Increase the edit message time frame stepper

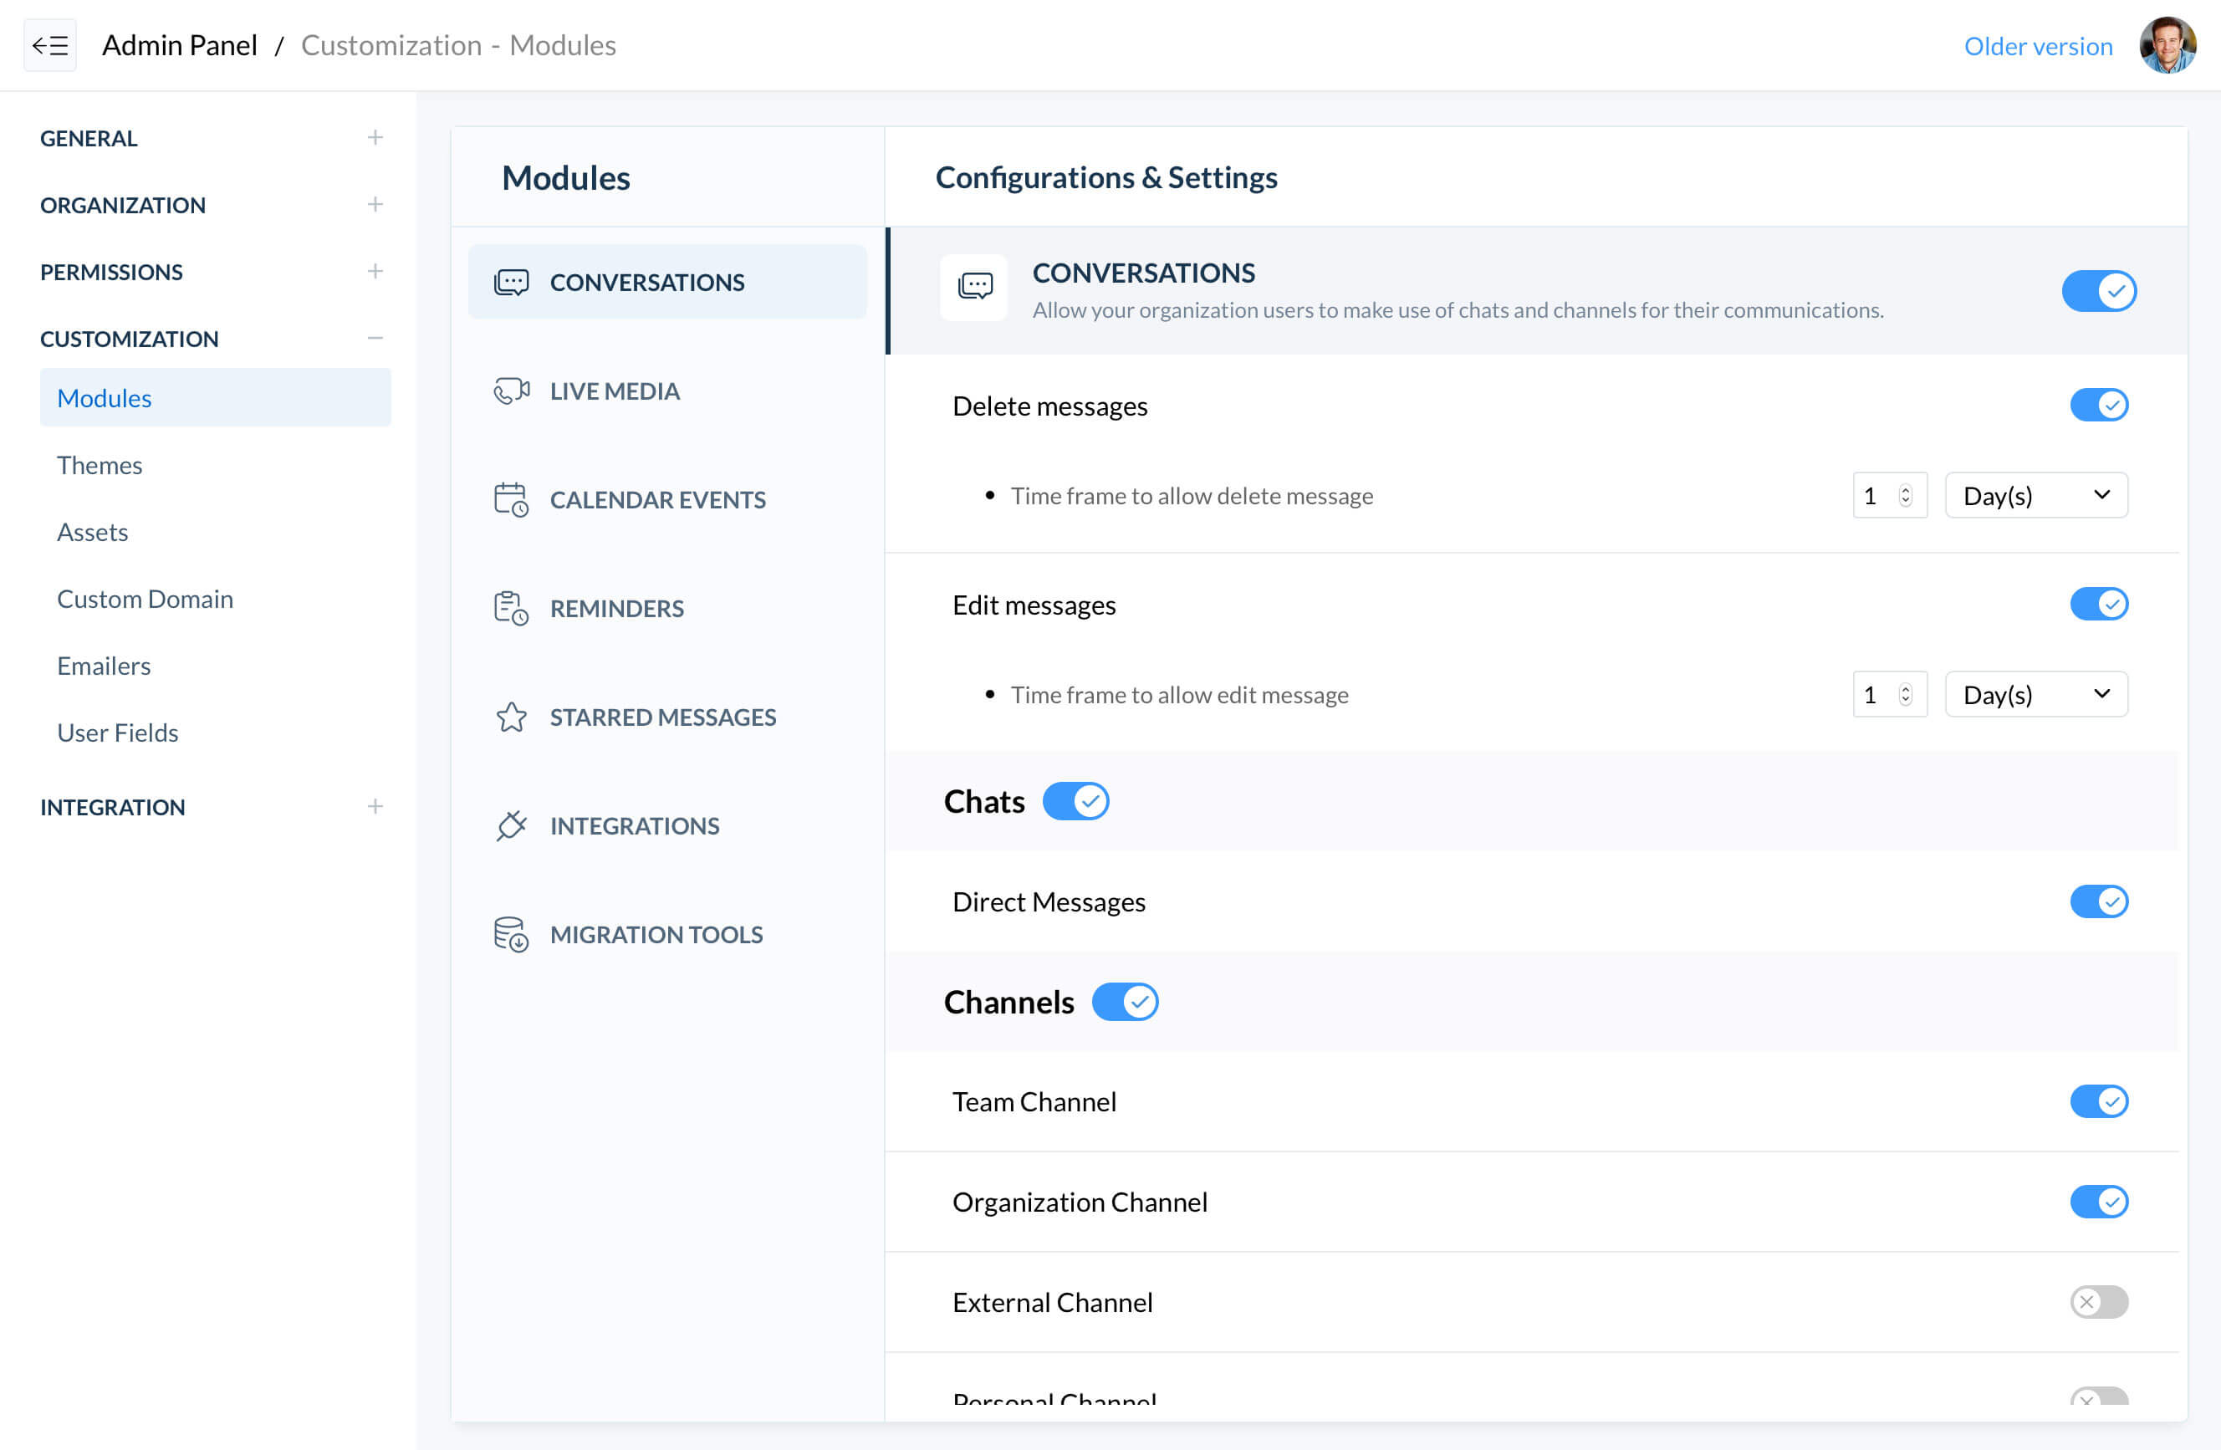pyautogui.click(x=1905, y=688)
